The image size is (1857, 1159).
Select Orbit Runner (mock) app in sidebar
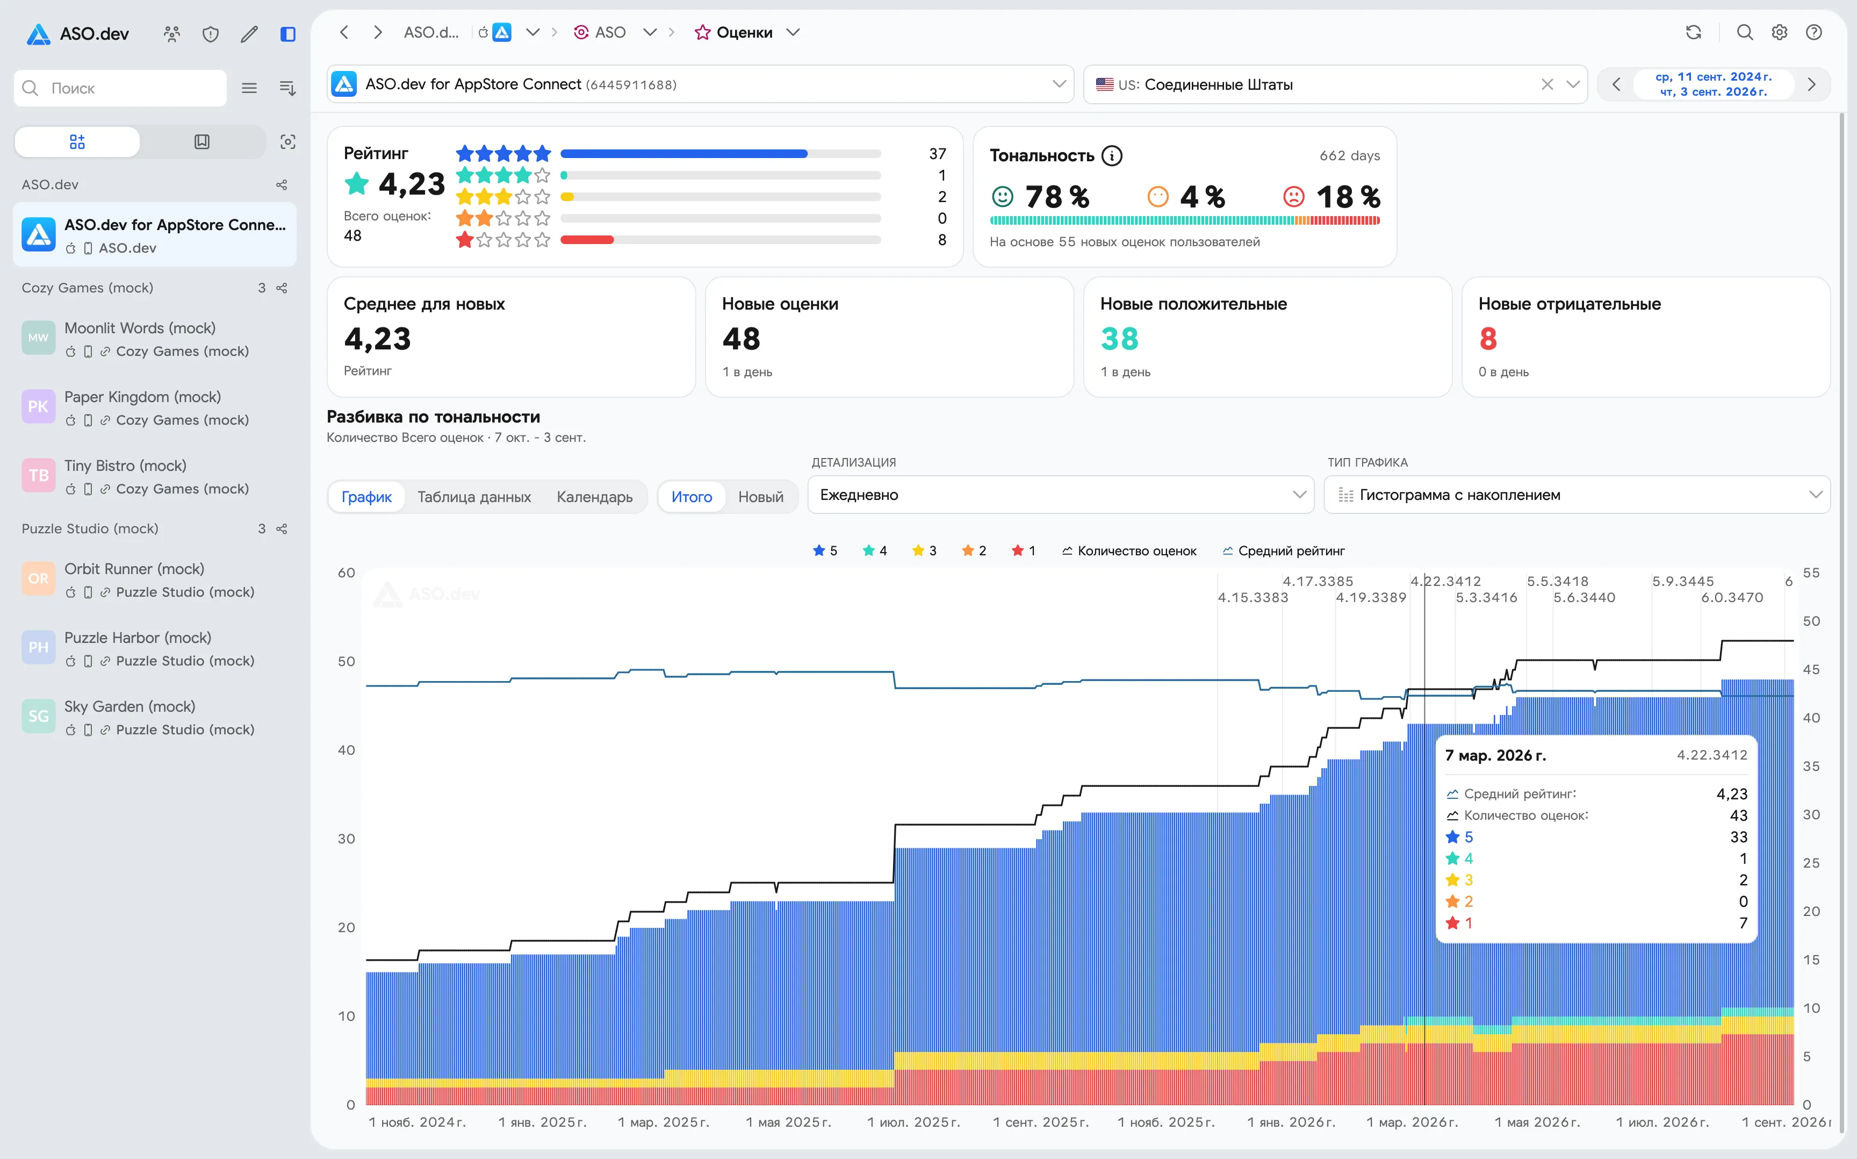click(155, 579)
